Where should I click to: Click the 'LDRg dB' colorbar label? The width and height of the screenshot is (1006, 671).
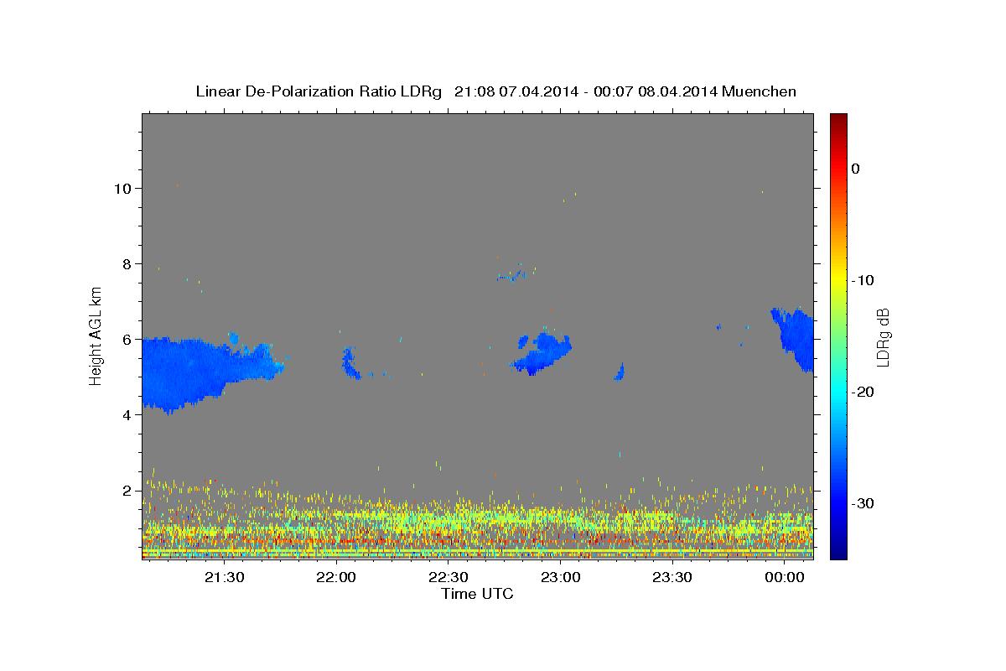pos(883,337)
